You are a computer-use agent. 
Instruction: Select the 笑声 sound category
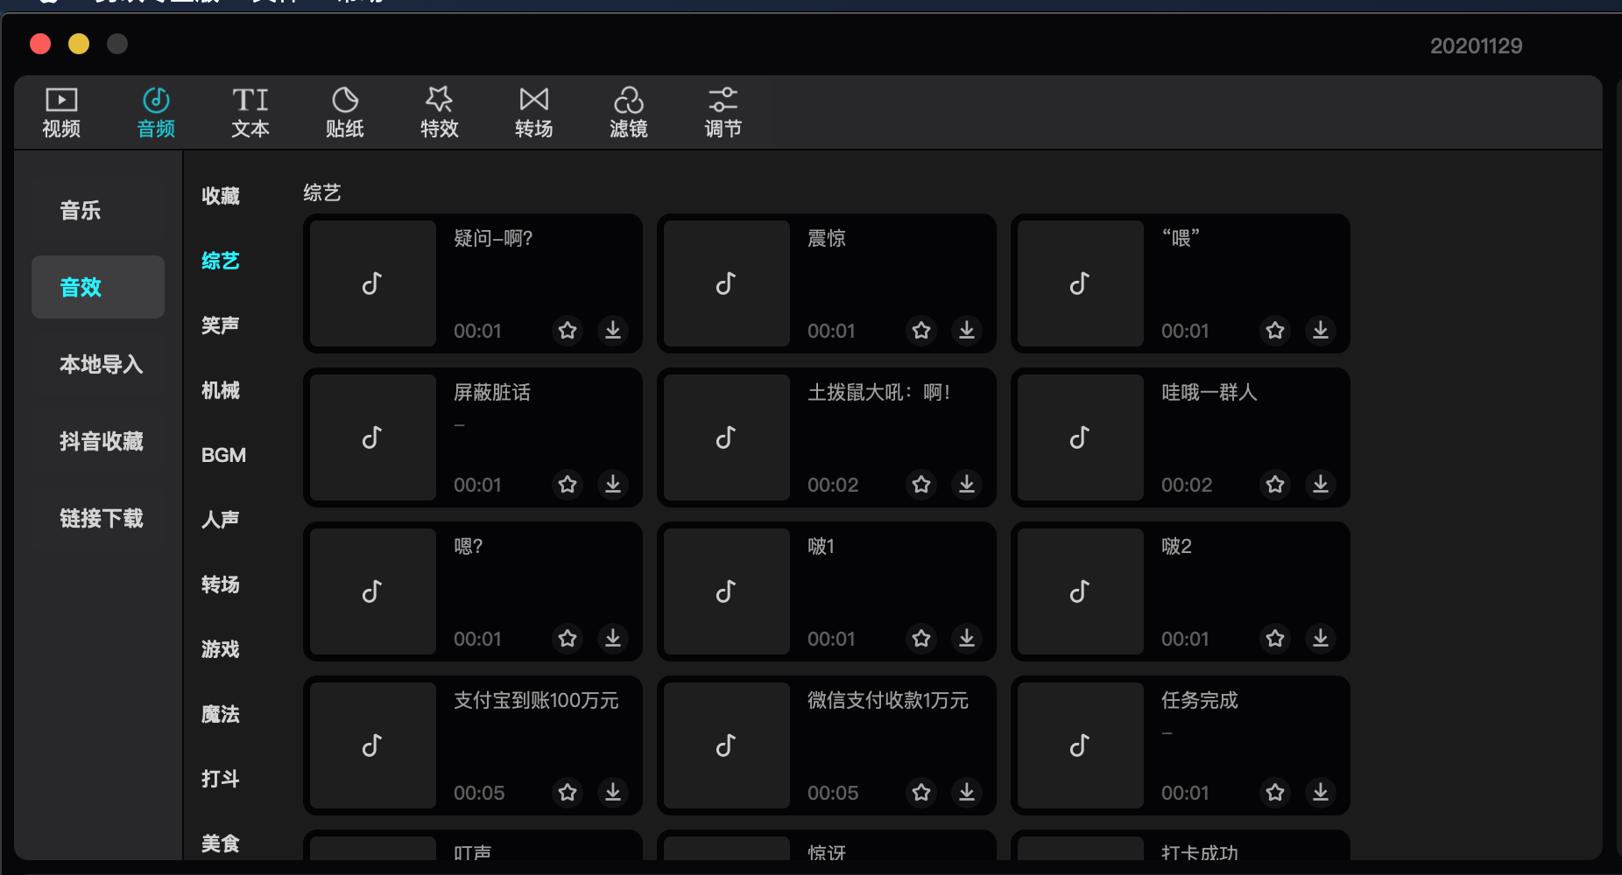tap(221, 325)
